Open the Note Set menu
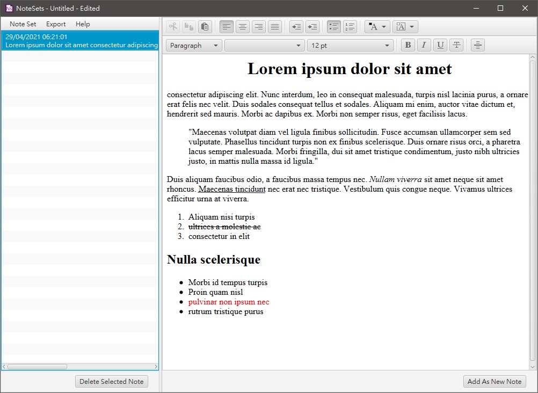The image size is (538, 393). point(23,24)
